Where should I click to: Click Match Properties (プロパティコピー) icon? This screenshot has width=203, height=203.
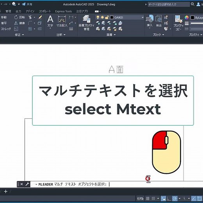point(178,23)
